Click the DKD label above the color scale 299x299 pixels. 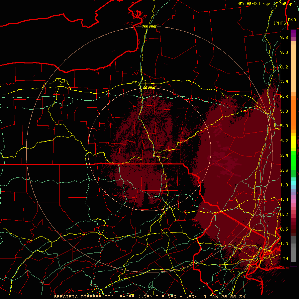[x=292, y=20]
